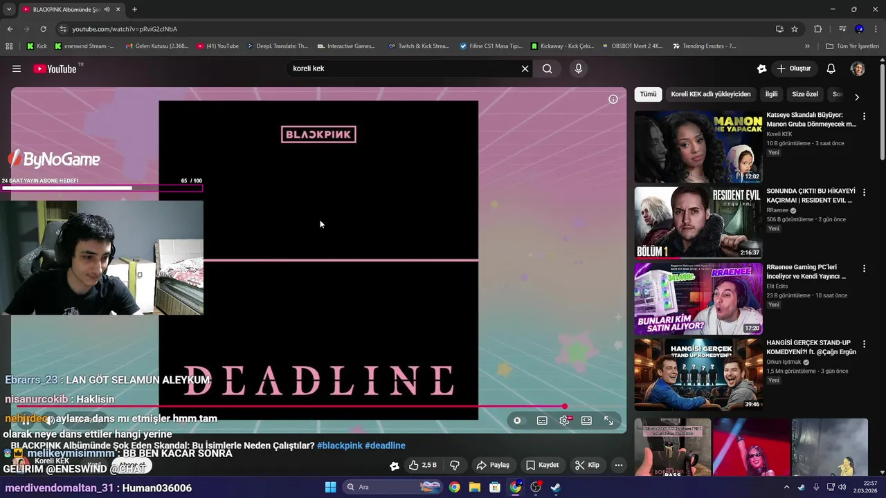Viewport: 886px width, 498px height.
Task: Open the YouTube guide hamburger menu
Action: (17, 68)
